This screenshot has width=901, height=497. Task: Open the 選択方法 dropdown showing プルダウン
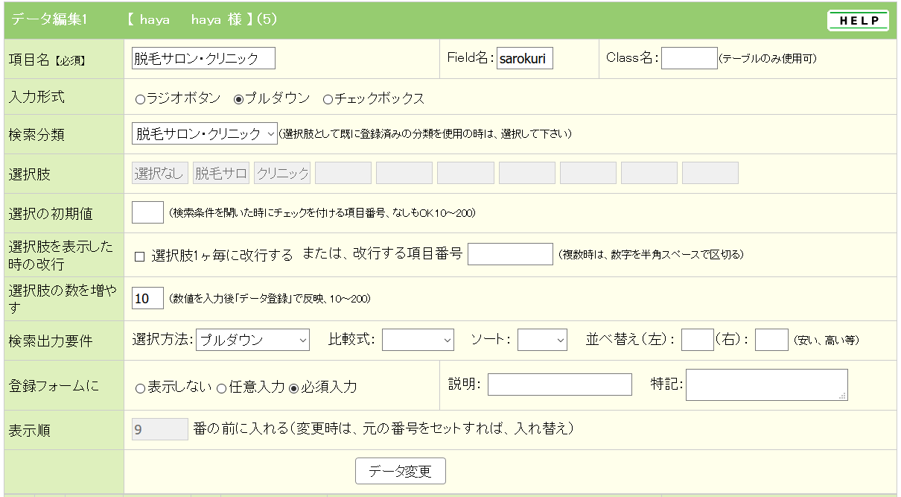252,340
